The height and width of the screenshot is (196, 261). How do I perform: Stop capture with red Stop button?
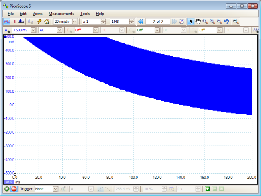(x=14, y=189)
